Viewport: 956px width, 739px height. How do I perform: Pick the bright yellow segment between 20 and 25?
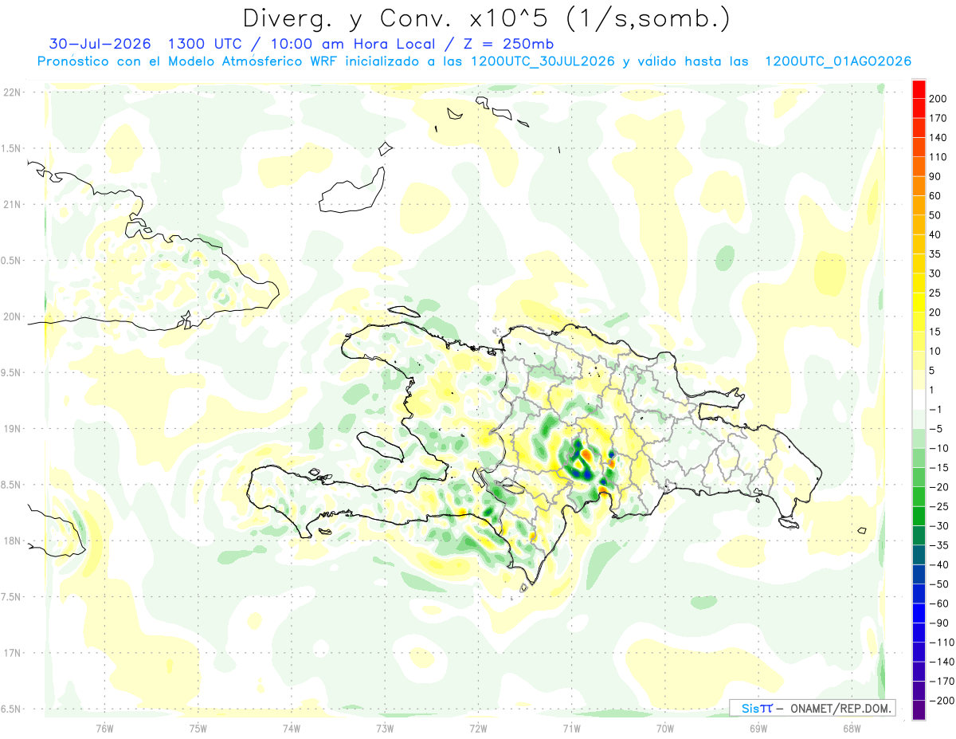pos(919,302)
